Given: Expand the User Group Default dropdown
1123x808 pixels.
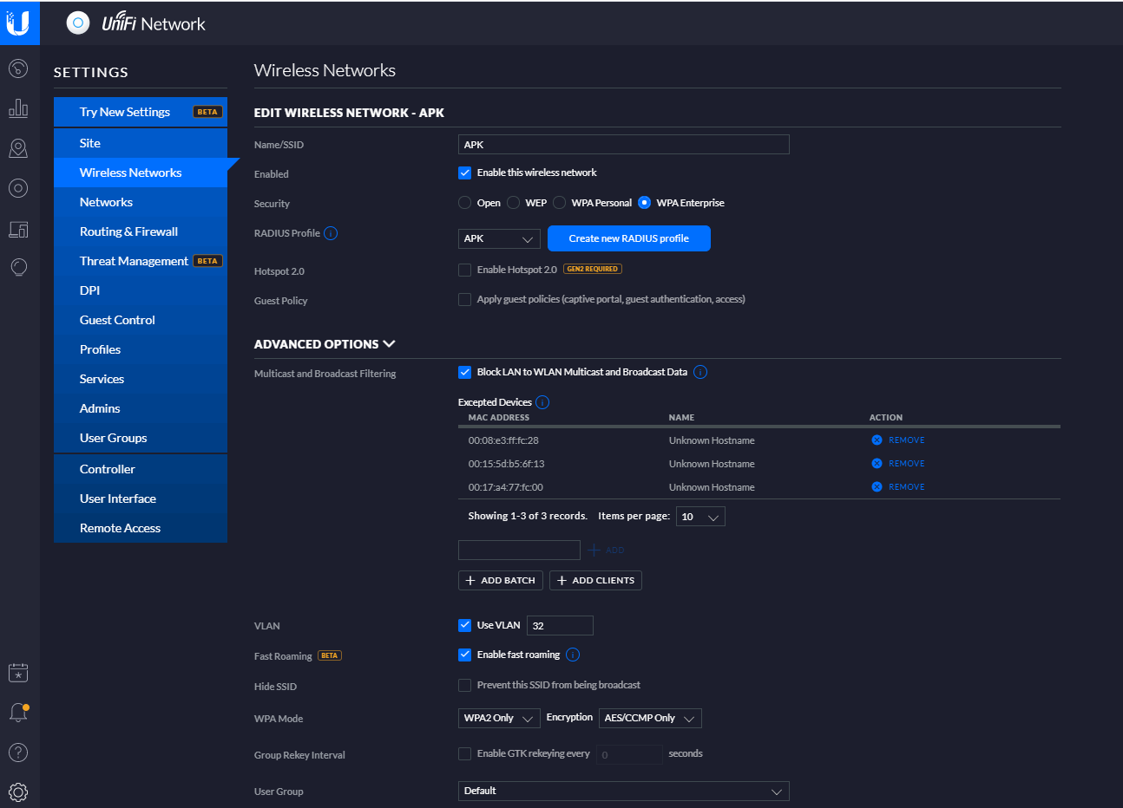Looking at the screenshot, I should pyautogui.click(x=623, y=791).
